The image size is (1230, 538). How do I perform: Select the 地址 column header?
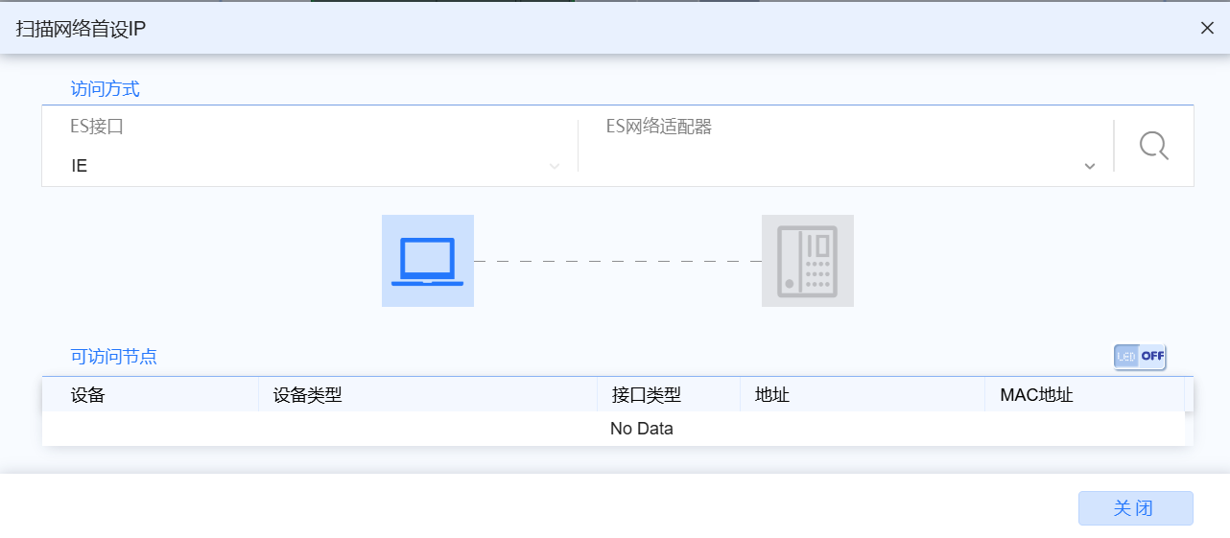772,394
